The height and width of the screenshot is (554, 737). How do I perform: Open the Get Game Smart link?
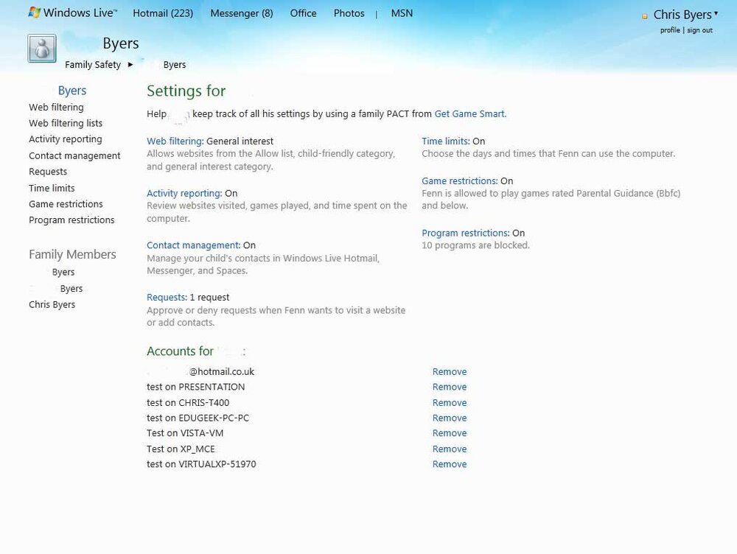tap(470, 113)
